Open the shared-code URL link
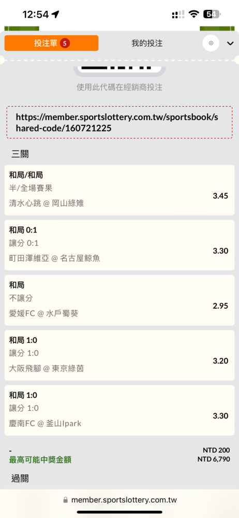 point(119,122)
